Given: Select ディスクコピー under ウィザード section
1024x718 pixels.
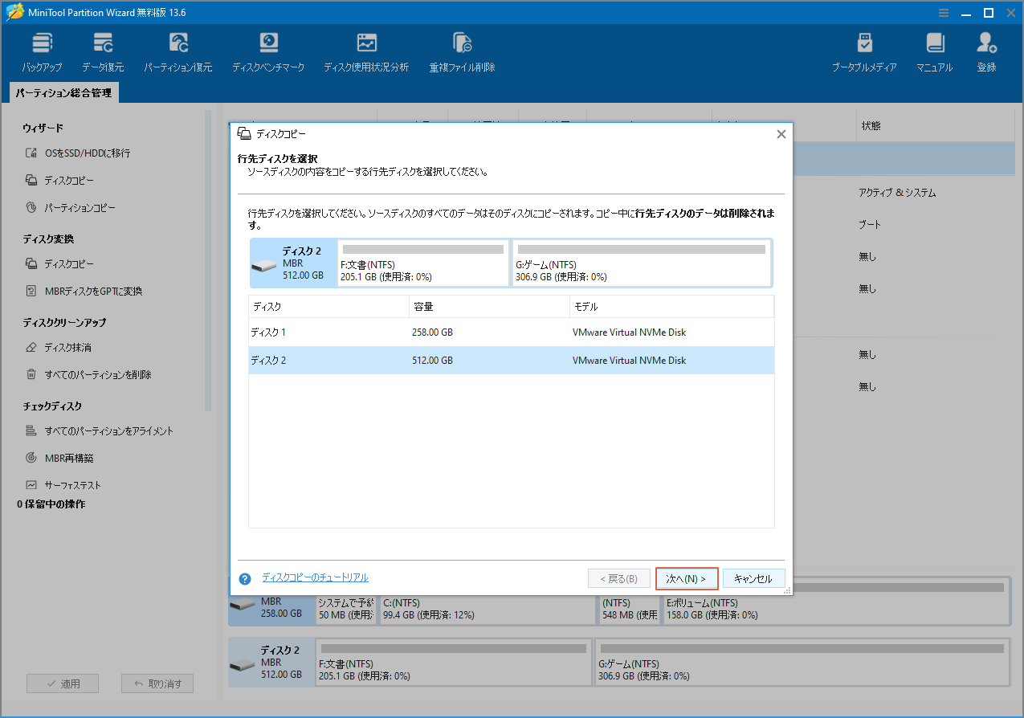Looking at the screenshot, I should coord(59,180).
